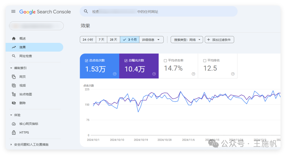Open the hamburger navigation menu
Viewport: 286px width, 155px height.
pyautogui.click(x=13, y=11)
